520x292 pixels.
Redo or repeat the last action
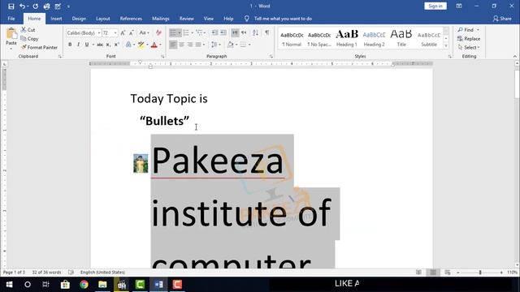[36, 6]
